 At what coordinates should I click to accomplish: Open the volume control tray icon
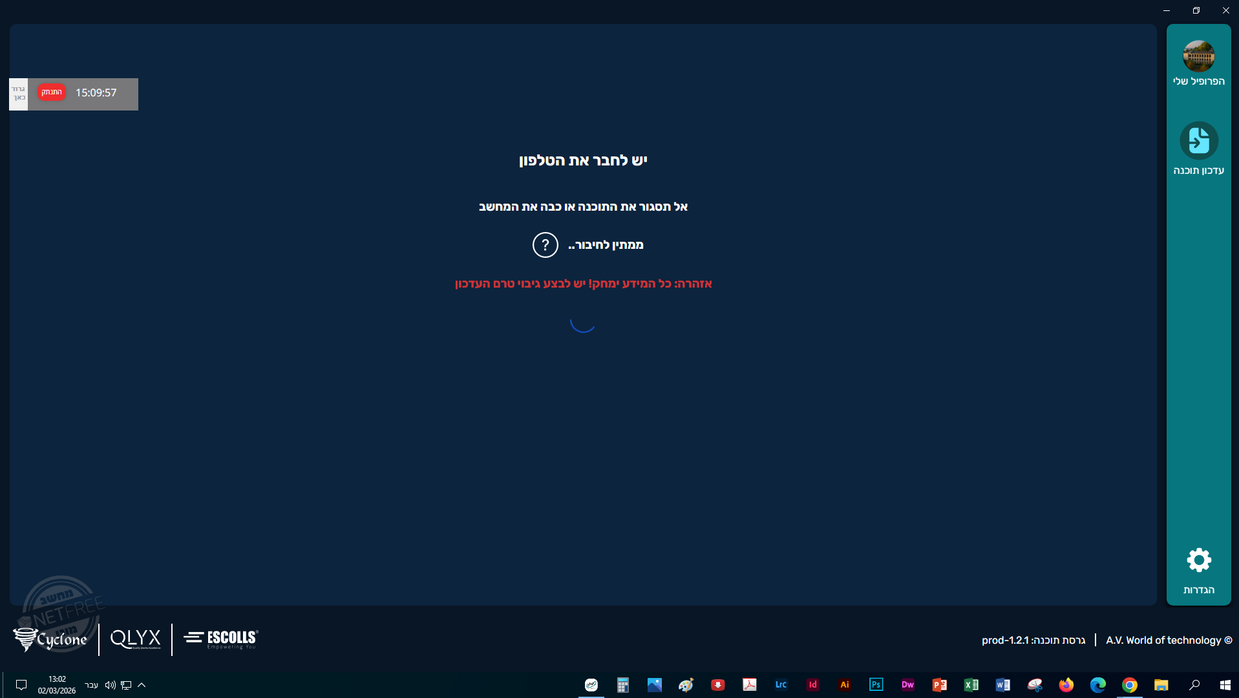tap(111, 685)
